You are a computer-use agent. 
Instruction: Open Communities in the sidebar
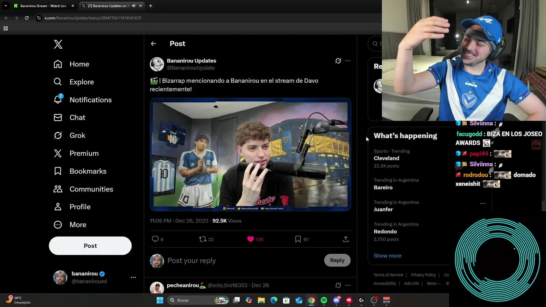point(83,189)
